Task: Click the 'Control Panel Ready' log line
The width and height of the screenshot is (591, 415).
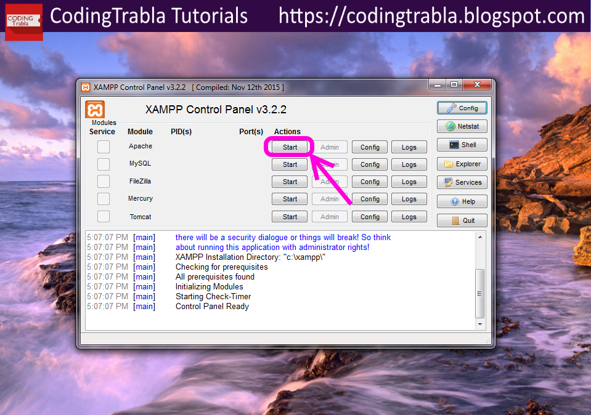Action: coord(212,306)
